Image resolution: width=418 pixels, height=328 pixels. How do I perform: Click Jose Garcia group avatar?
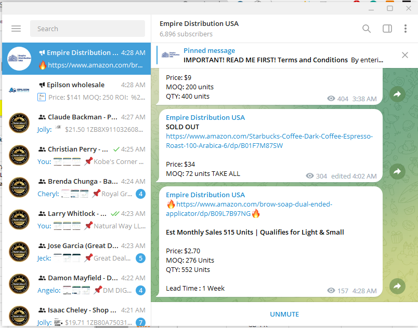click(19, 252)
